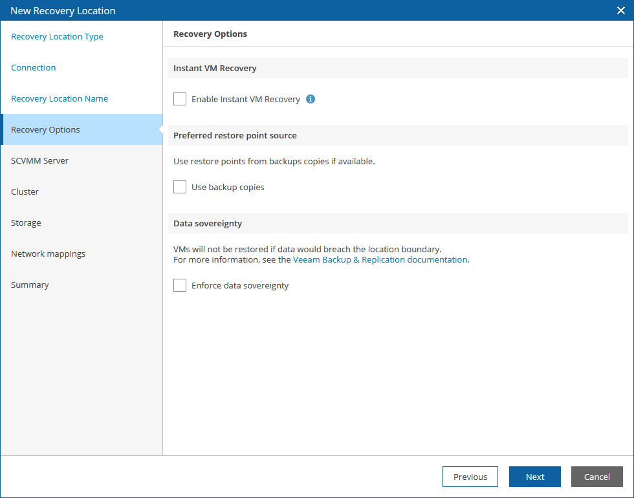Enable Instant VM Recovery checkbox
Screen dimensions: 634x498
click(x=180, y=99)
